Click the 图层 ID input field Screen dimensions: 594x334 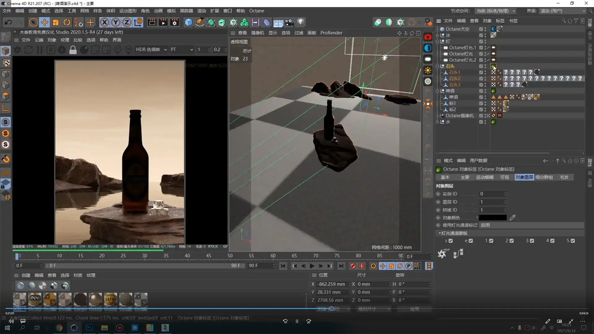pos(491,202)
